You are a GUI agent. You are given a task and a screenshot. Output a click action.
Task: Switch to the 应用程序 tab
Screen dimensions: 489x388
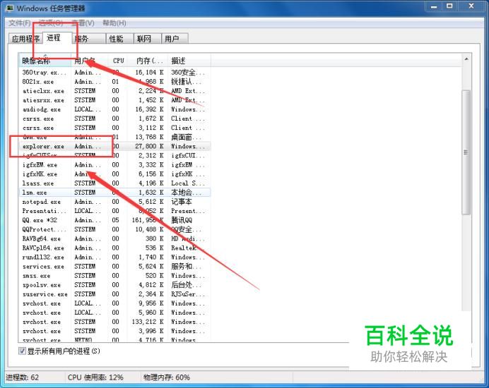point(25,39)
